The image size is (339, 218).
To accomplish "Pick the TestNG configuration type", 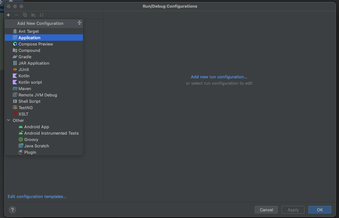I will 25,108.
